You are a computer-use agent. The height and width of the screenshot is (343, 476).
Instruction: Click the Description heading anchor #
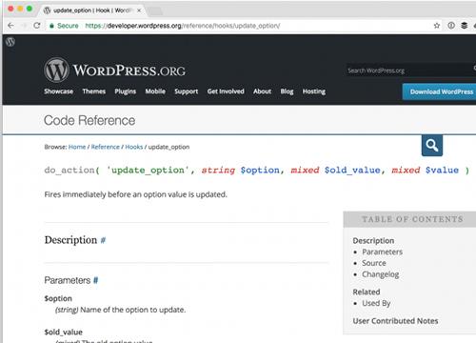tap(103, 240)
